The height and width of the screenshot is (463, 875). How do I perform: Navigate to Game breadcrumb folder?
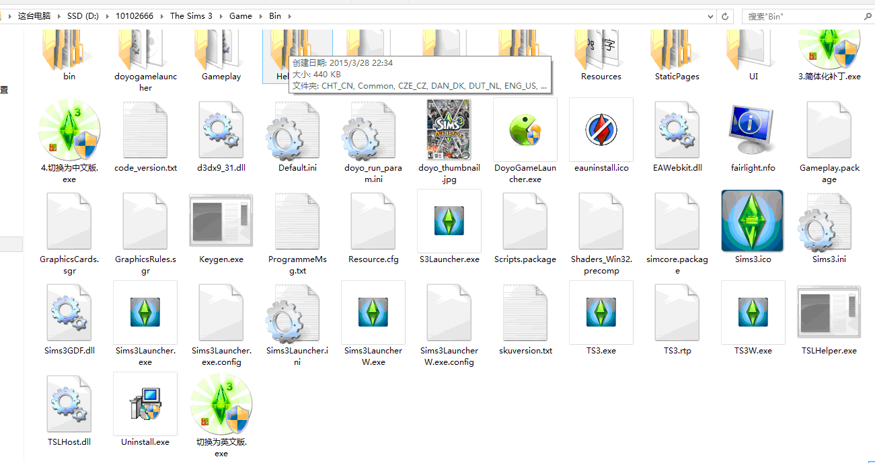(x=241, y=15)
